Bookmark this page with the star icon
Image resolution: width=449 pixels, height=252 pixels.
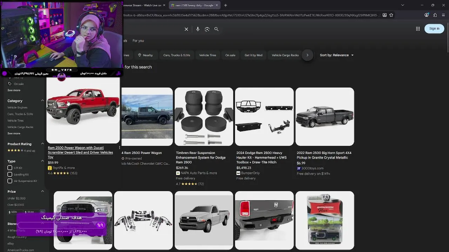[391, 15]
